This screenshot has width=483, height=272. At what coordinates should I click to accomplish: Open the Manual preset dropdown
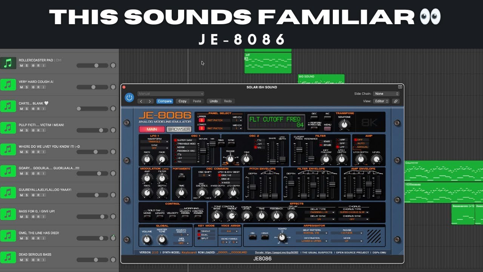pyautogui.click(x=170, y=94)
